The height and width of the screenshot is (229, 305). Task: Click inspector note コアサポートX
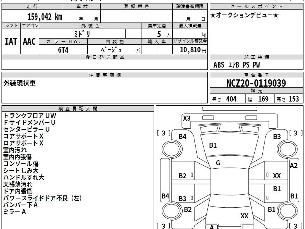coord(23,136)
